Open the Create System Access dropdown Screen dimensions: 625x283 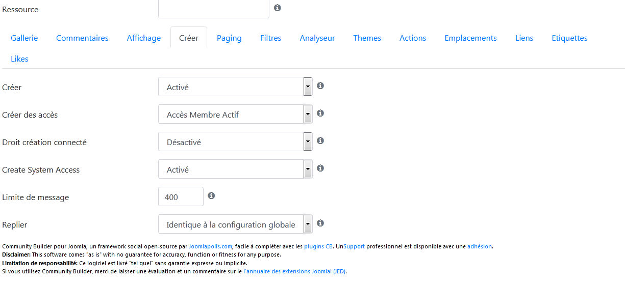(x=235, y=169)
